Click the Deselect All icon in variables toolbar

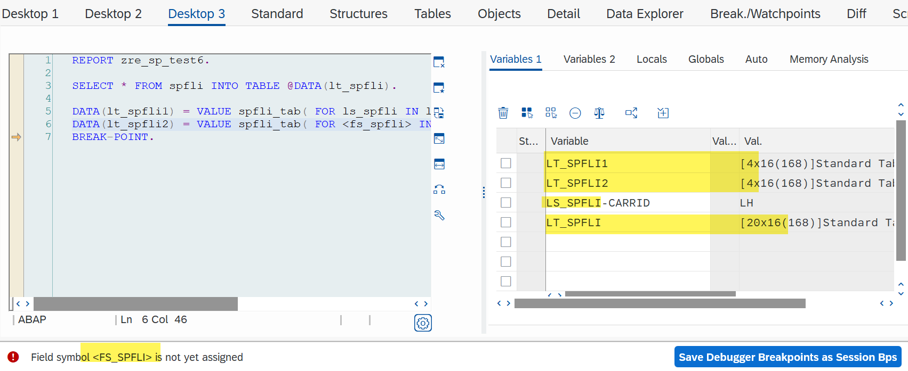551,113
